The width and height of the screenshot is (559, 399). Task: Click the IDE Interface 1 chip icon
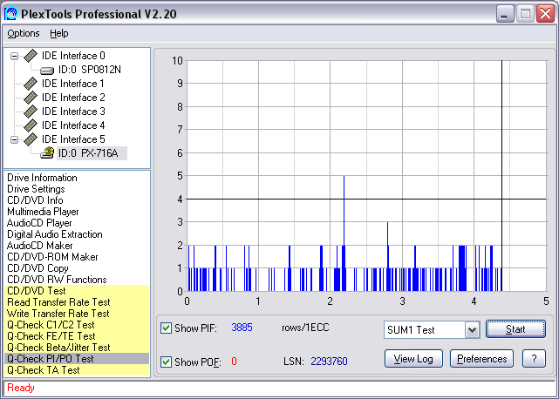(31, 84)
